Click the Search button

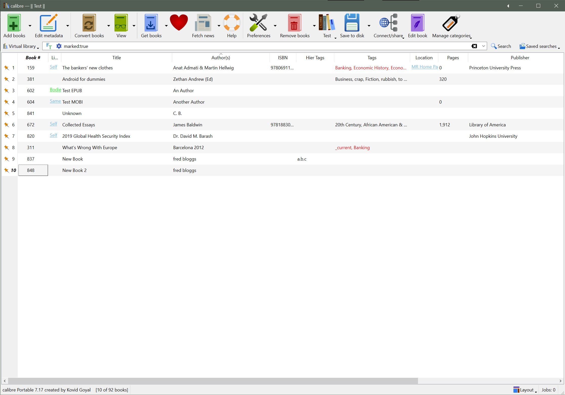coord(501,46)
